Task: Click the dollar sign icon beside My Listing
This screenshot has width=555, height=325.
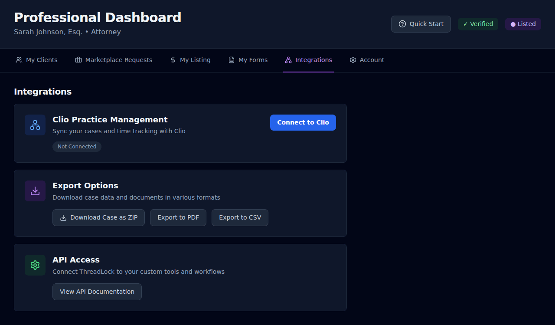Action: [173, 60]
